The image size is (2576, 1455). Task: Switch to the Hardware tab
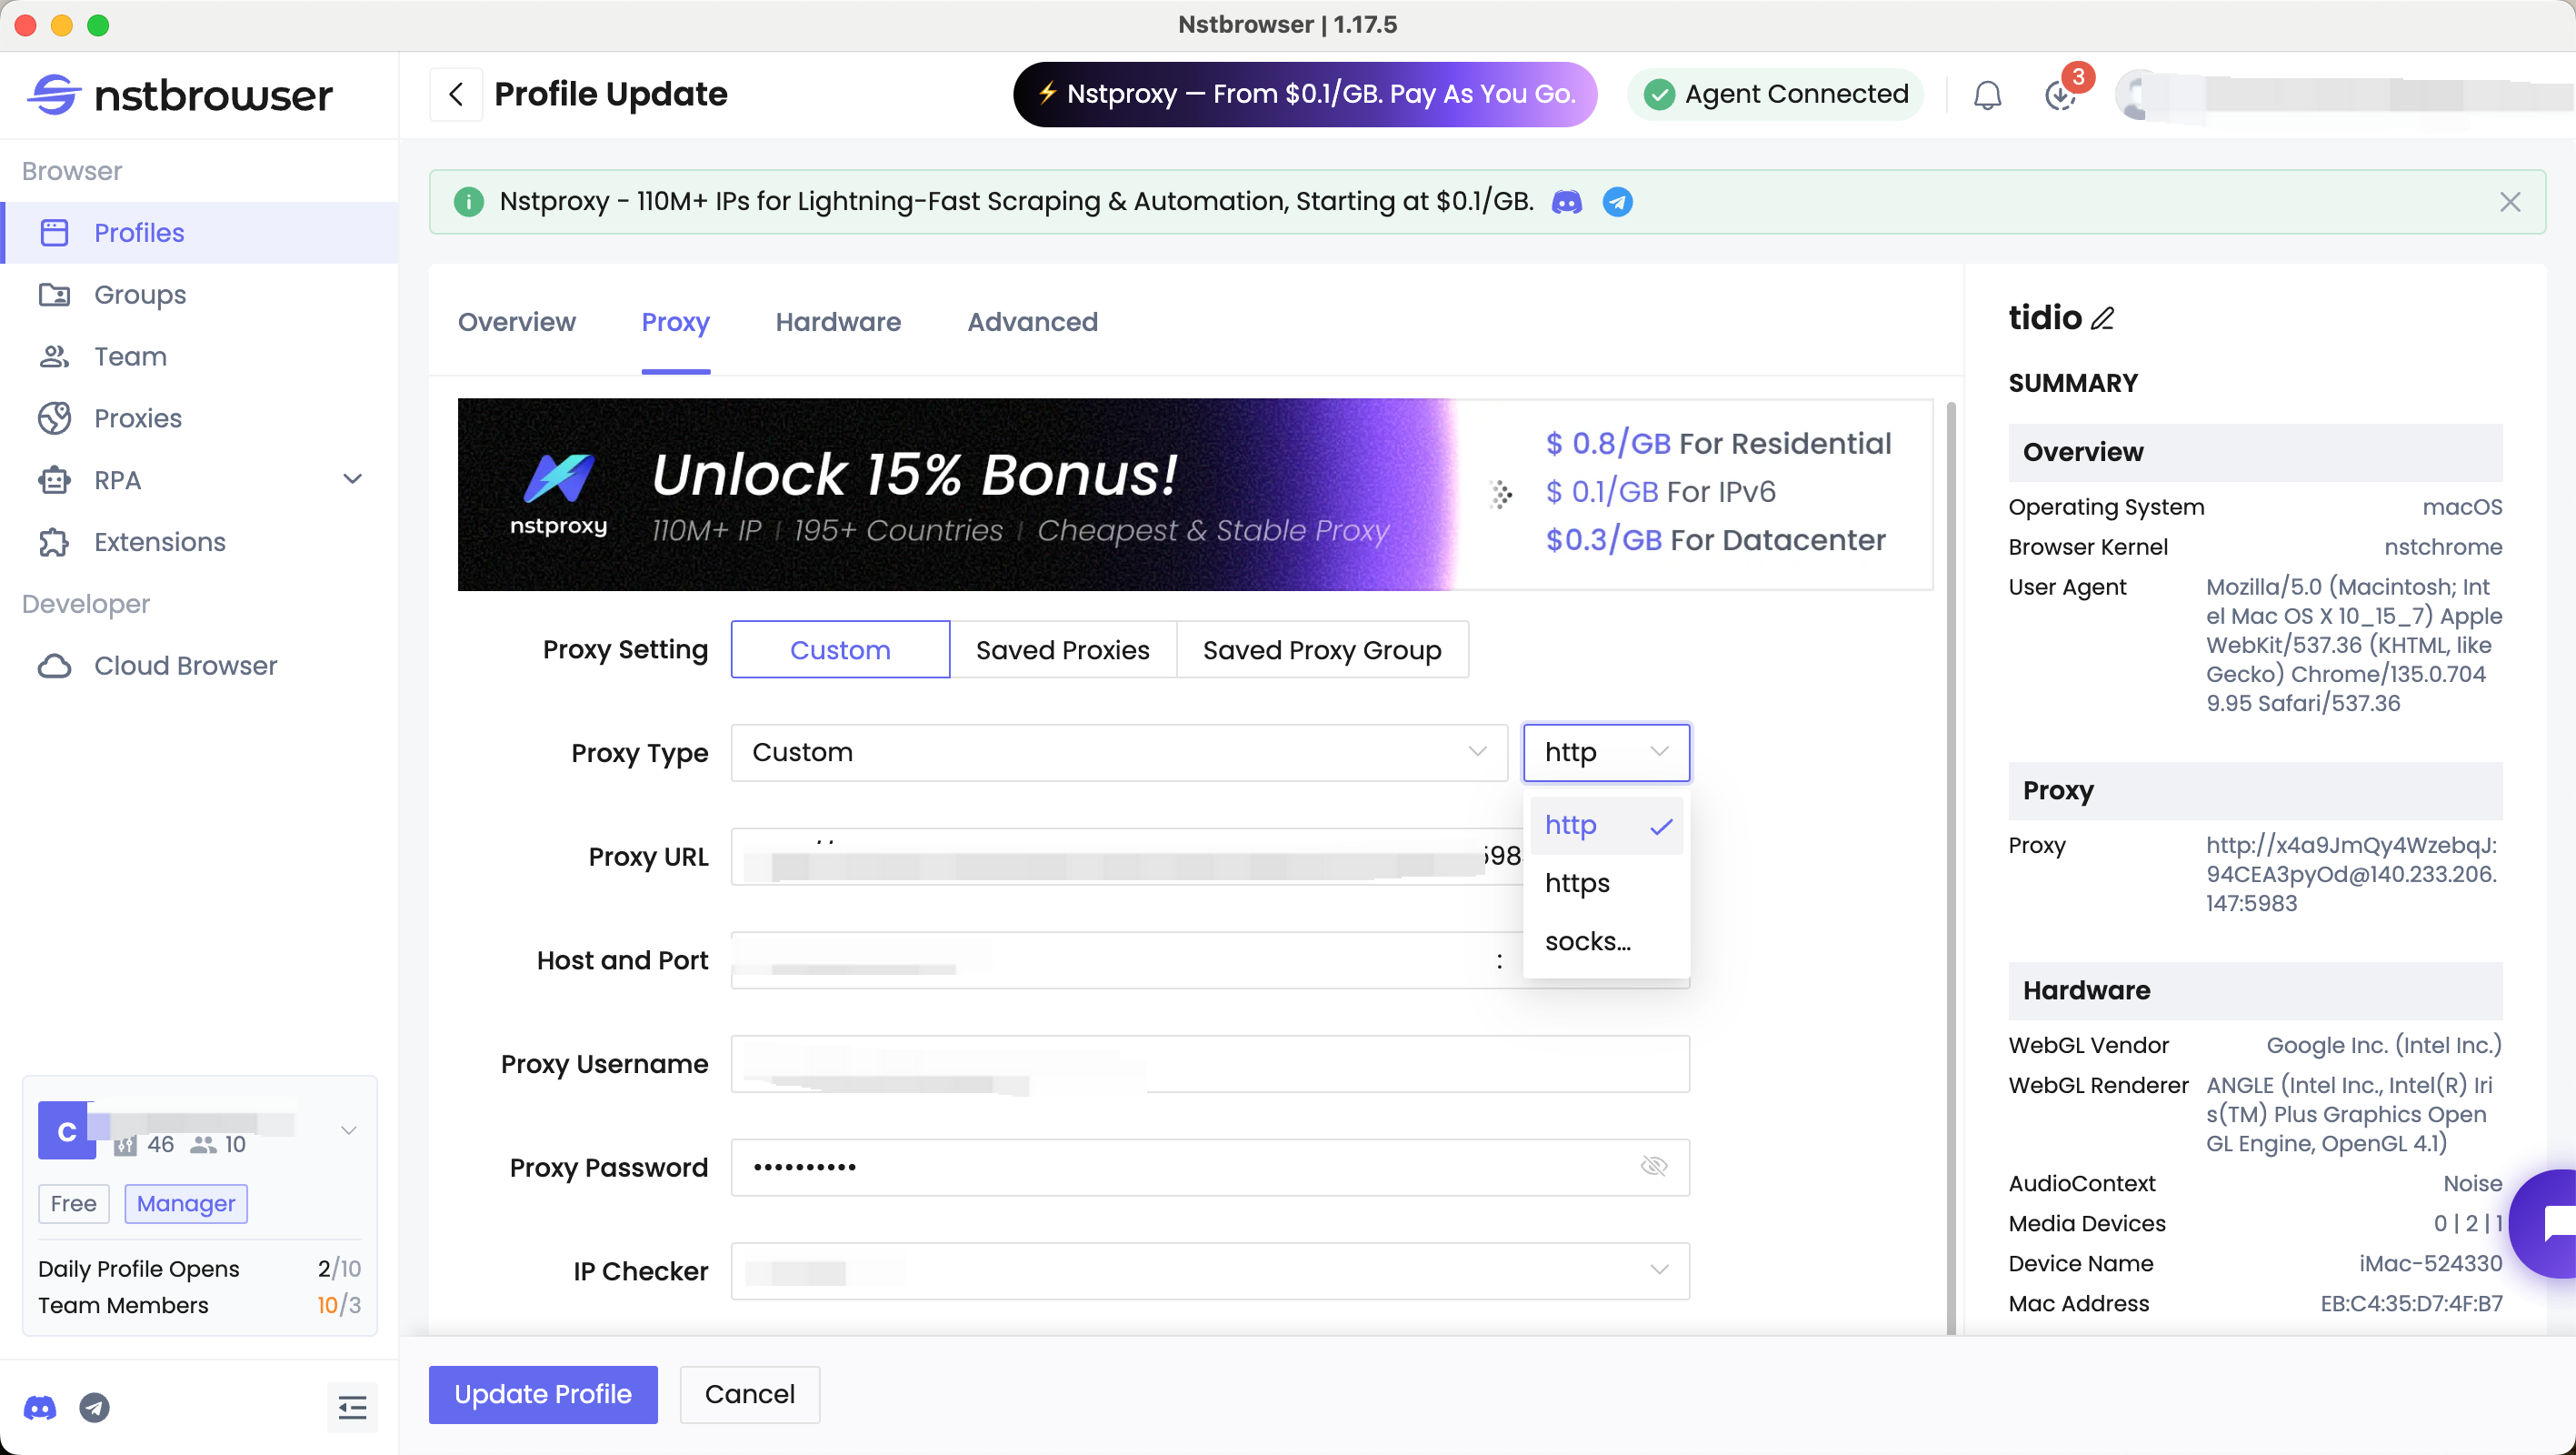coord(837,322)
